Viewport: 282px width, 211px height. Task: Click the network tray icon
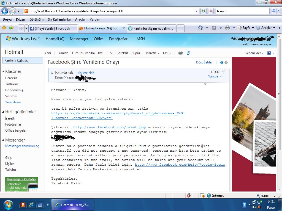254,202
